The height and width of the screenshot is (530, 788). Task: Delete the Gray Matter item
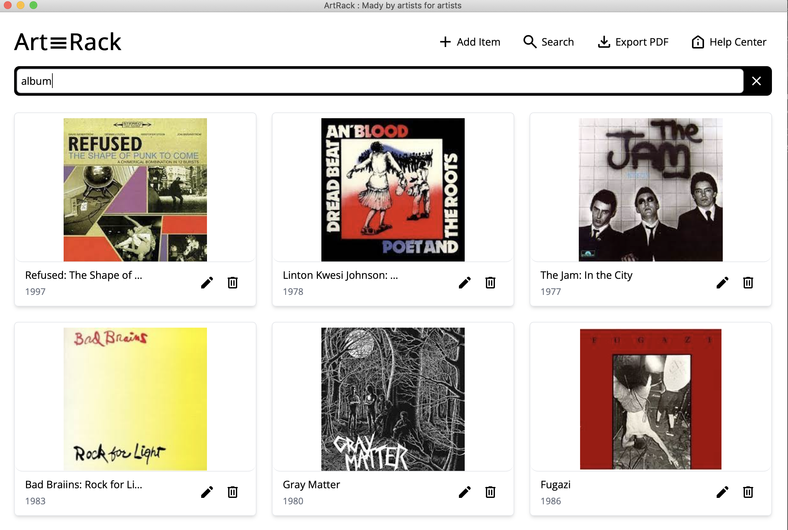490,492
